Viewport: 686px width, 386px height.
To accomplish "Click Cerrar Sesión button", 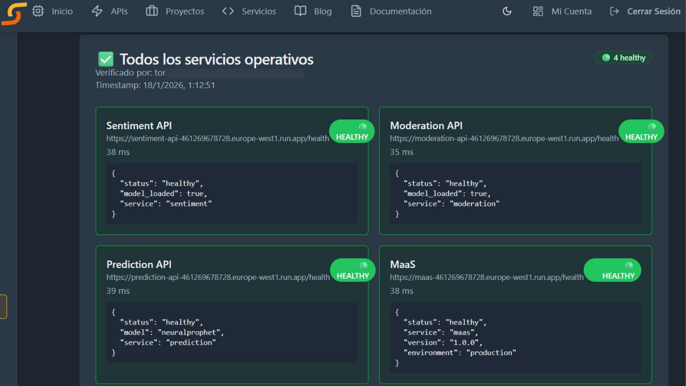I will 654,11.
